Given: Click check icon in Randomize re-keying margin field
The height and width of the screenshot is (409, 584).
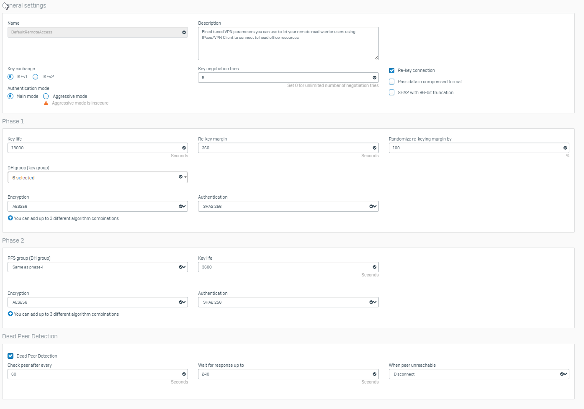Looking at the screenshot, I should coord(565,148).
